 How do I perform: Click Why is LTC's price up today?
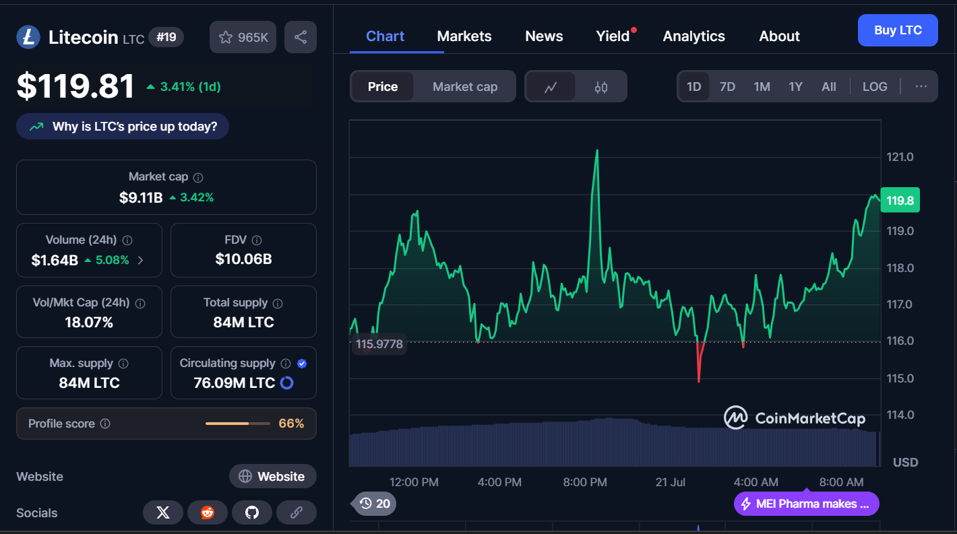pos(123,127)
